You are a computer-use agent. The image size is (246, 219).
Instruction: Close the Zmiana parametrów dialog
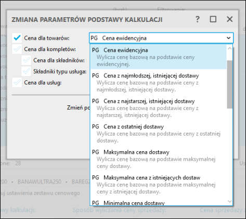point(230,19)
